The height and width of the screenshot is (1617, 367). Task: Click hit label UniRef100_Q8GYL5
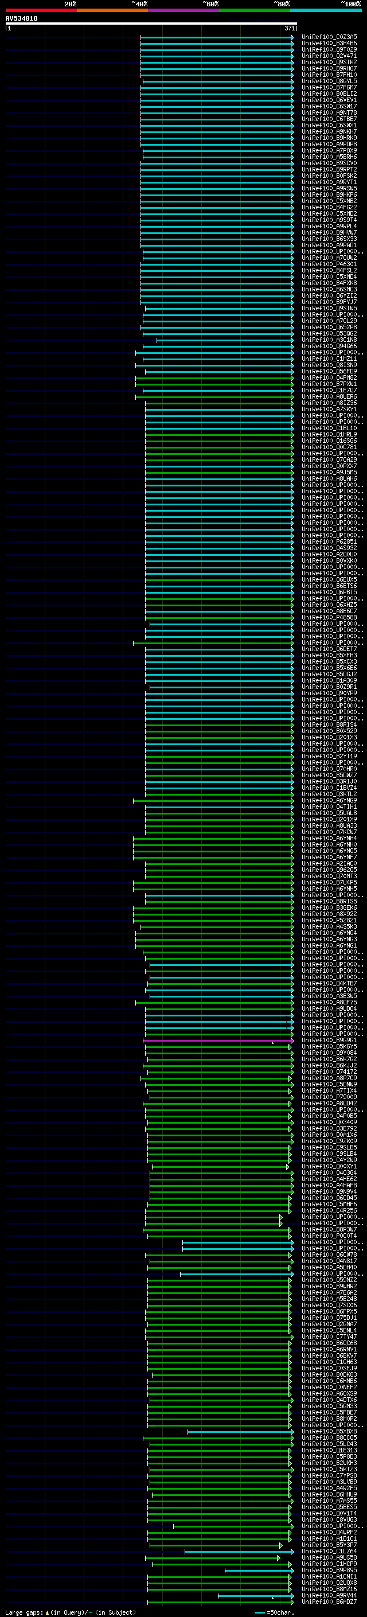329,81
